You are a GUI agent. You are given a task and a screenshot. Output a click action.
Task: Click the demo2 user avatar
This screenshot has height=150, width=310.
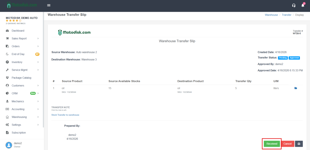point(9,145)
